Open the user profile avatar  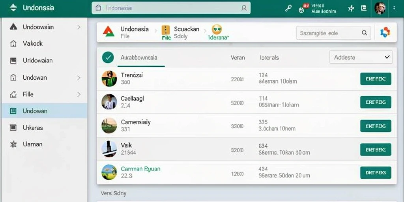(x=380, y=8)
